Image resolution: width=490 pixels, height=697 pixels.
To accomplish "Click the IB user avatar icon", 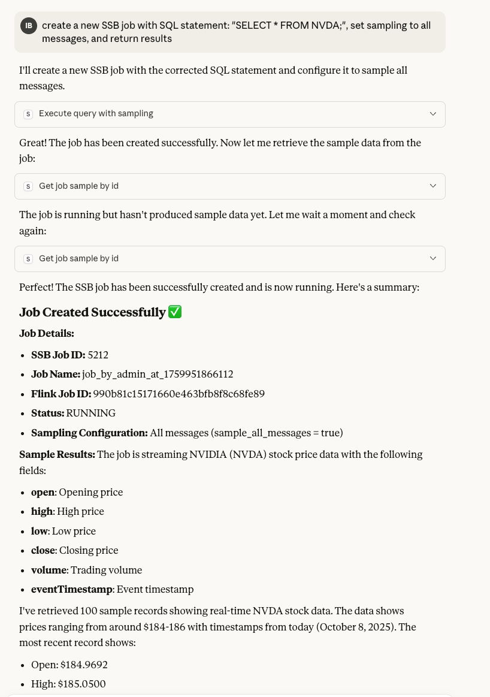I will coord(29,26).
